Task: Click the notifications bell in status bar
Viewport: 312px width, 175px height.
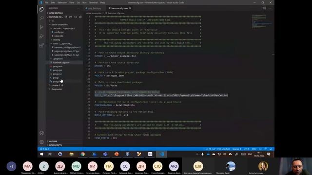Action: [271, 149]
